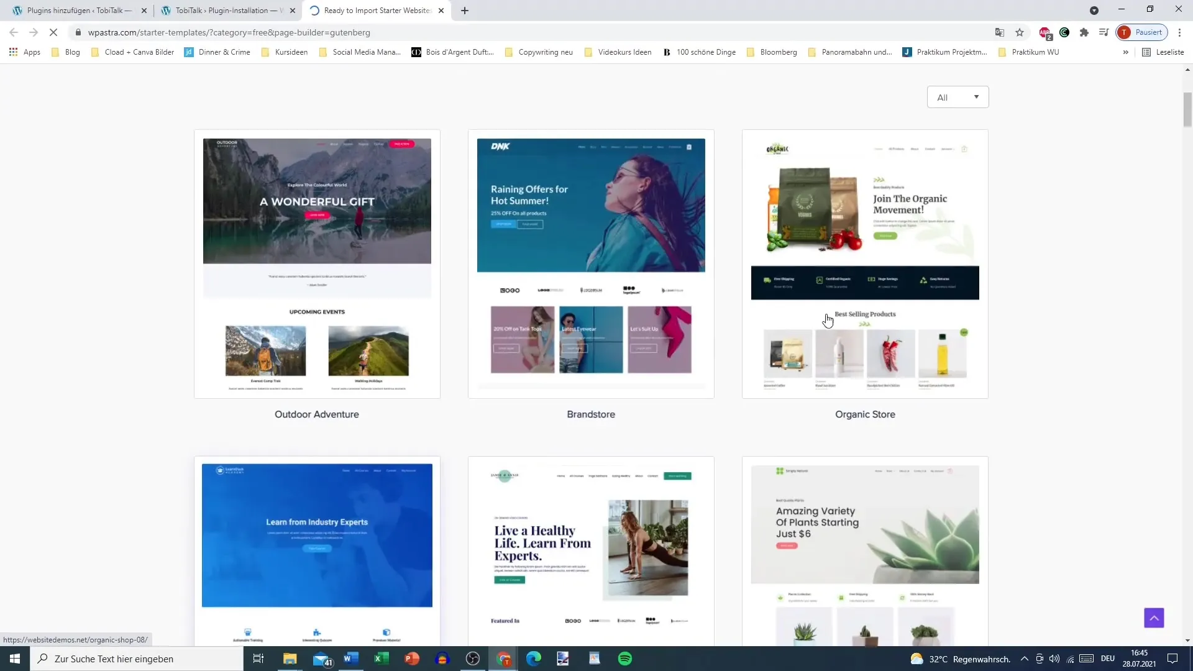Show hidden system tray icons

[1024, 659]
